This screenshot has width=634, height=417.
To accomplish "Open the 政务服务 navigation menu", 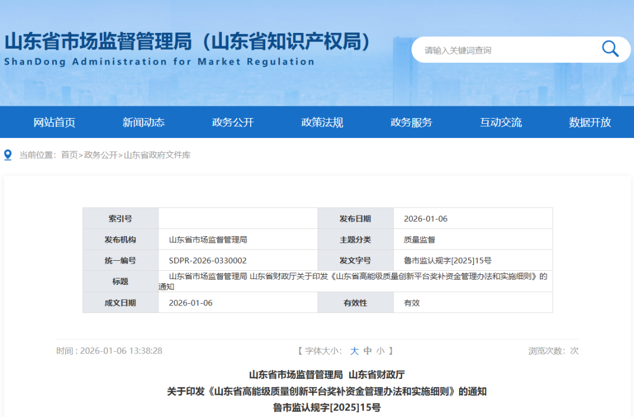I will click(x=410, y=122).
